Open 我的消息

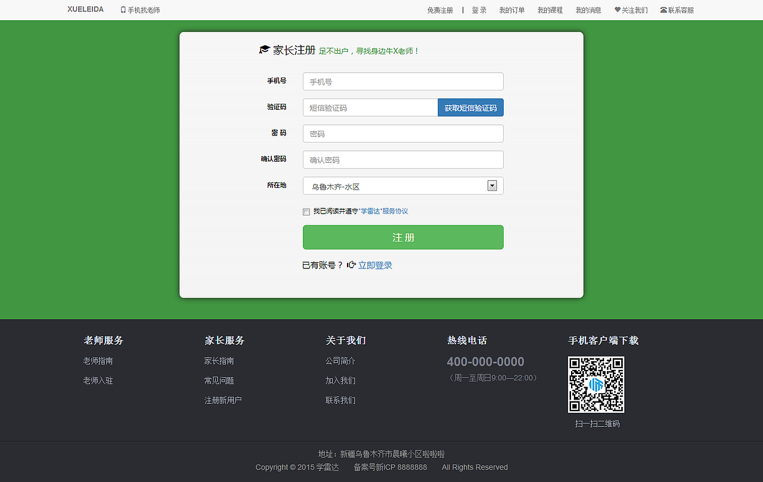tap(588, 10)
